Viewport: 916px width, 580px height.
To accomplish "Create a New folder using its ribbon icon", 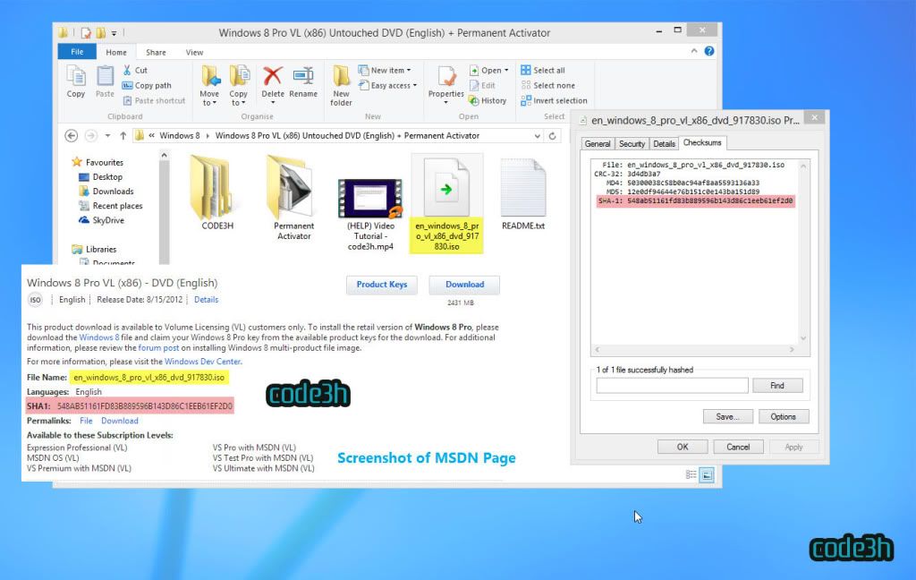I will [340, 81].
